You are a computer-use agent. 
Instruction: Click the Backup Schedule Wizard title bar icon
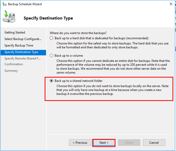(4, 4)
